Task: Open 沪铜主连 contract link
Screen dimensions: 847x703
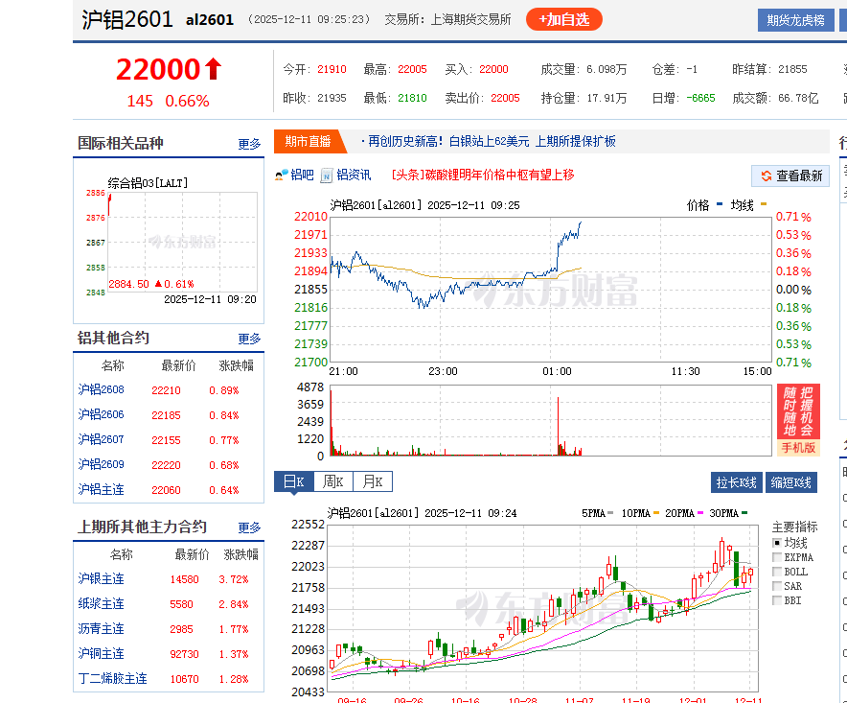Action: (x=101, y=653)
